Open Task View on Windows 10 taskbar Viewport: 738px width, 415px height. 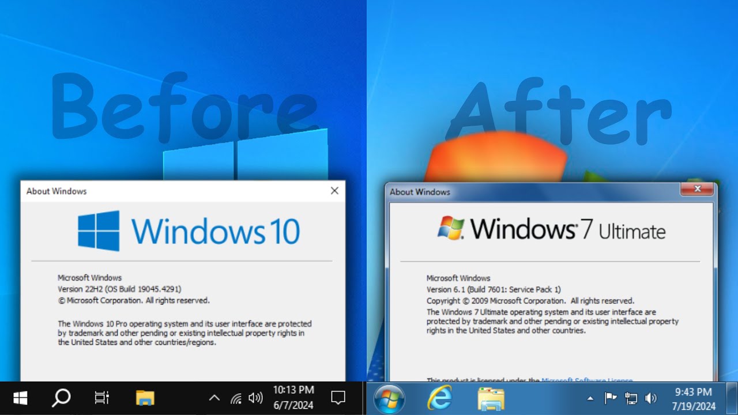pos(101,398)
